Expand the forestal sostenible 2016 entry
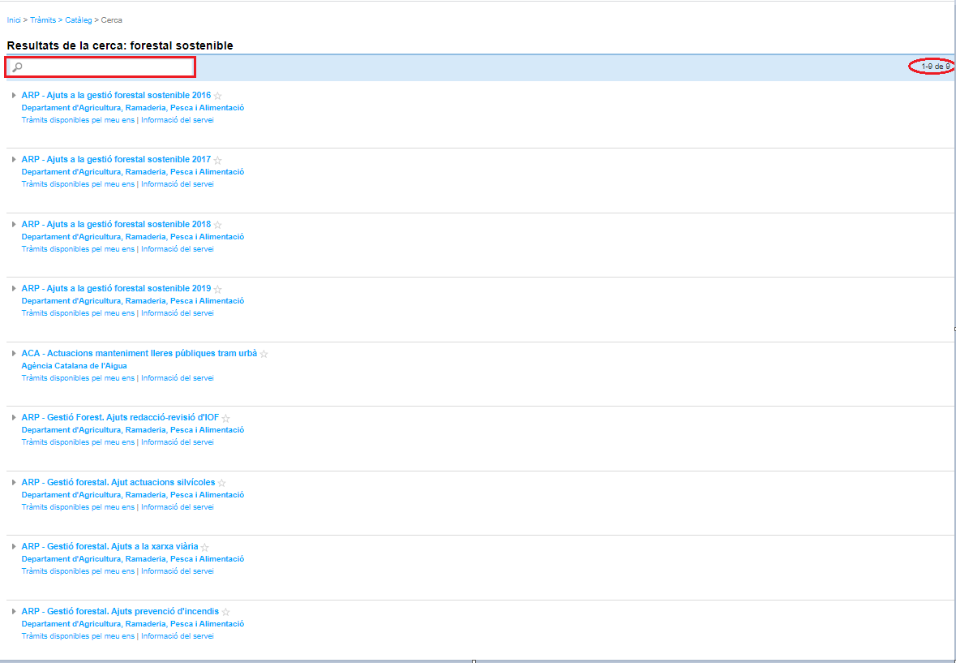The width and height of the screenshot is (956, 663). coord(14,95)
